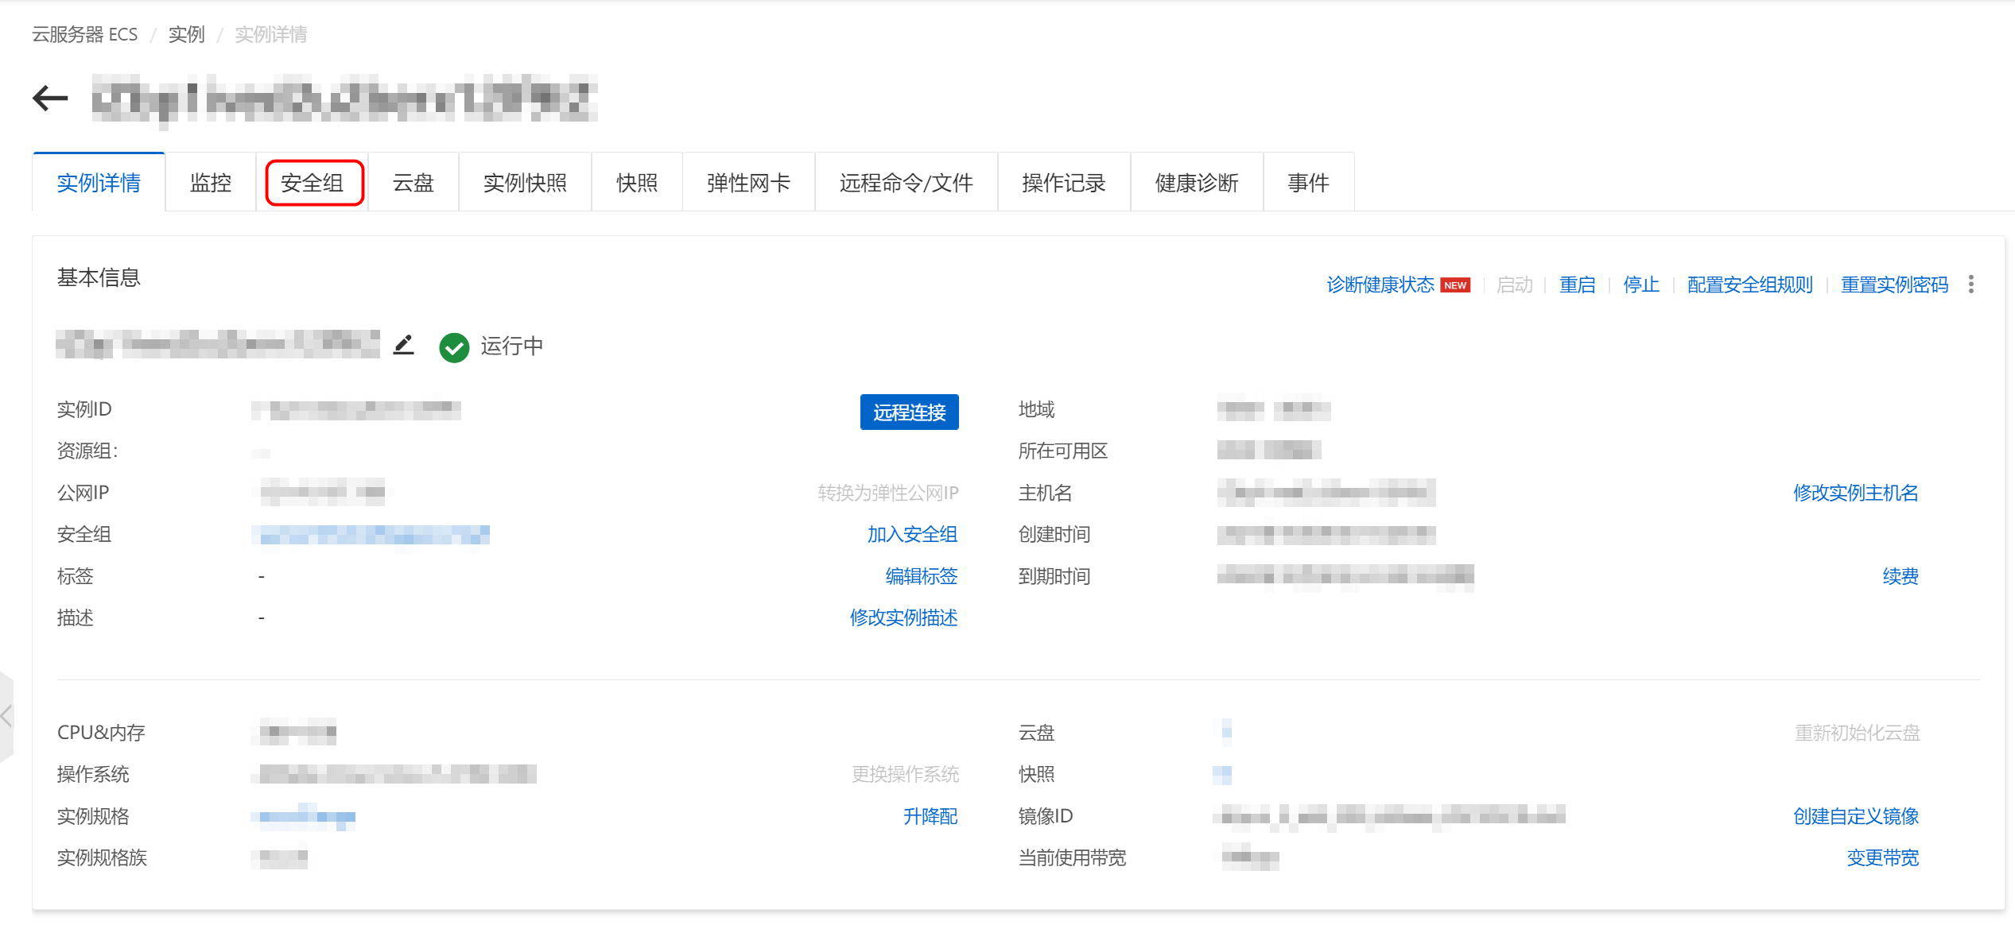This screenshot has height=925, width=2015.
Task: Click the NEW badge beside 诊断健康状态
Action: click(x=1455, y=285)
